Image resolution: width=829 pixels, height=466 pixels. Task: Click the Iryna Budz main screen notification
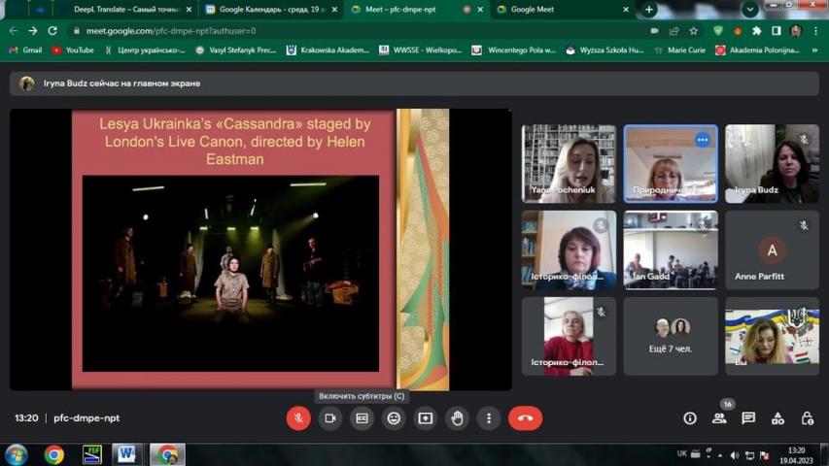[414, 83]
